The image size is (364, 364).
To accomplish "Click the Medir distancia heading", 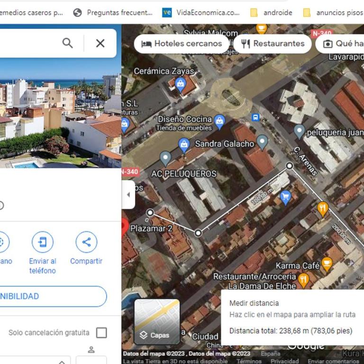I will tap(254, 303).
